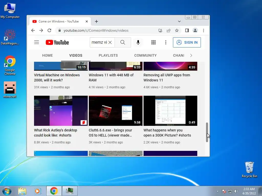
Task: Open the YouTube apps grid icon
Action: (x=154, y=42)
